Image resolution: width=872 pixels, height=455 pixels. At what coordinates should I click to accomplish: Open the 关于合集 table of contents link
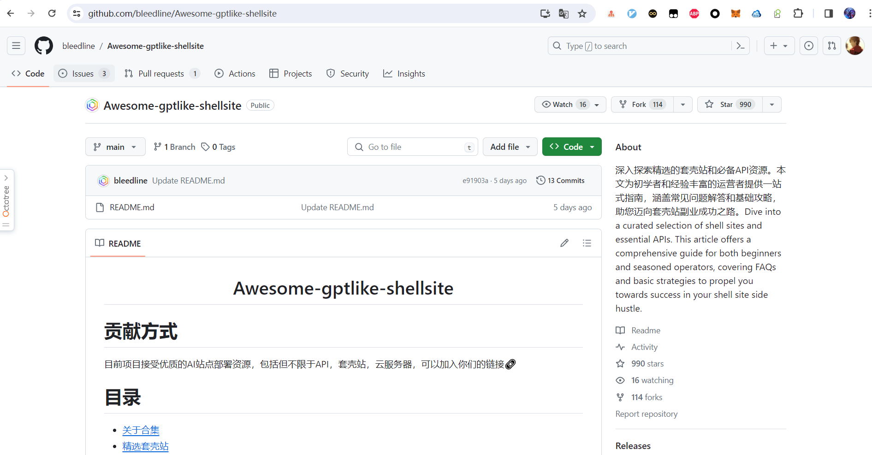[141, 430]
